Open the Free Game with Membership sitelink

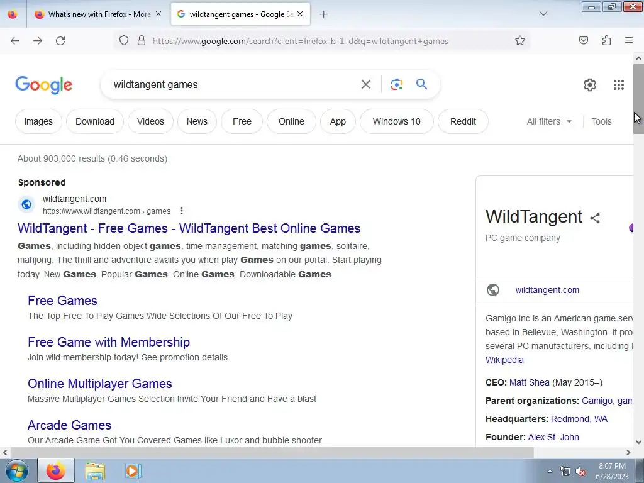point(109,342)
